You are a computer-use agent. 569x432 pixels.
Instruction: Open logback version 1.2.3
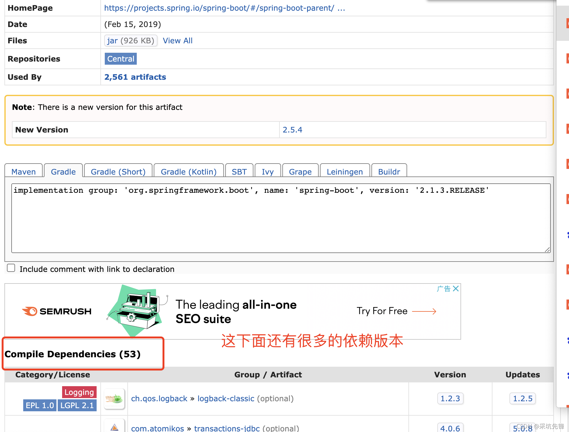[x=450, y=398]
